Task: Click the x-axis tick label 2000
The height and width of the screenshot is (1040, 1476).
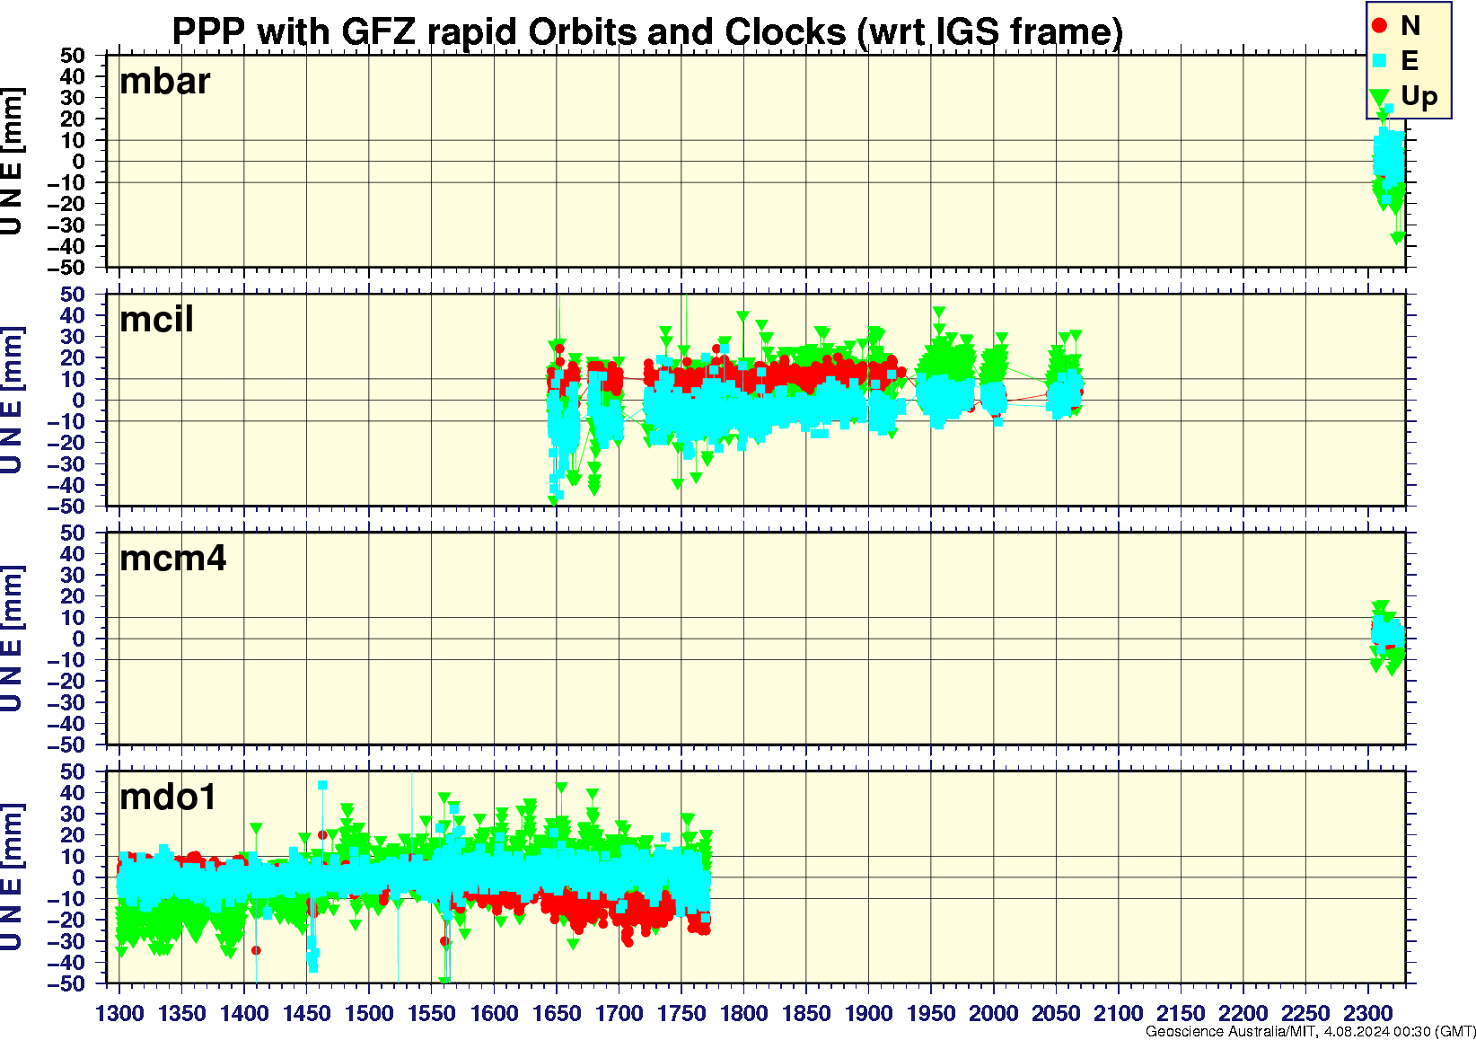Action: pos(993,1013)
